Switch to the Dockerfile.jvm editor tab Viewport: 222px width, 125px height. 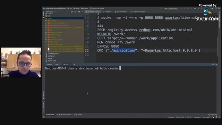(x=121, y=12)
